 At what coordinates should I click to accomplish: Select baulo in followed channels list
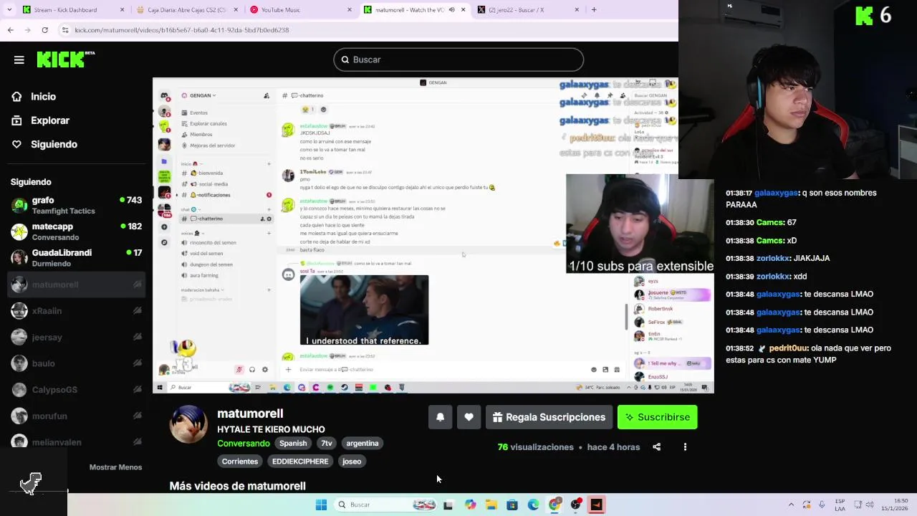[x=76, y=363]
